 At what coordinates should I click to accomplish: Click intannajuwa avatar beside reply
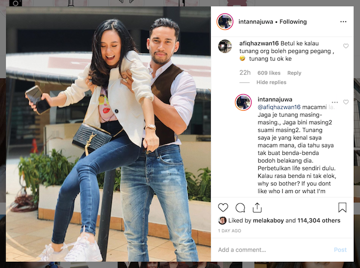pyautogui.click(x=243, y=102)
